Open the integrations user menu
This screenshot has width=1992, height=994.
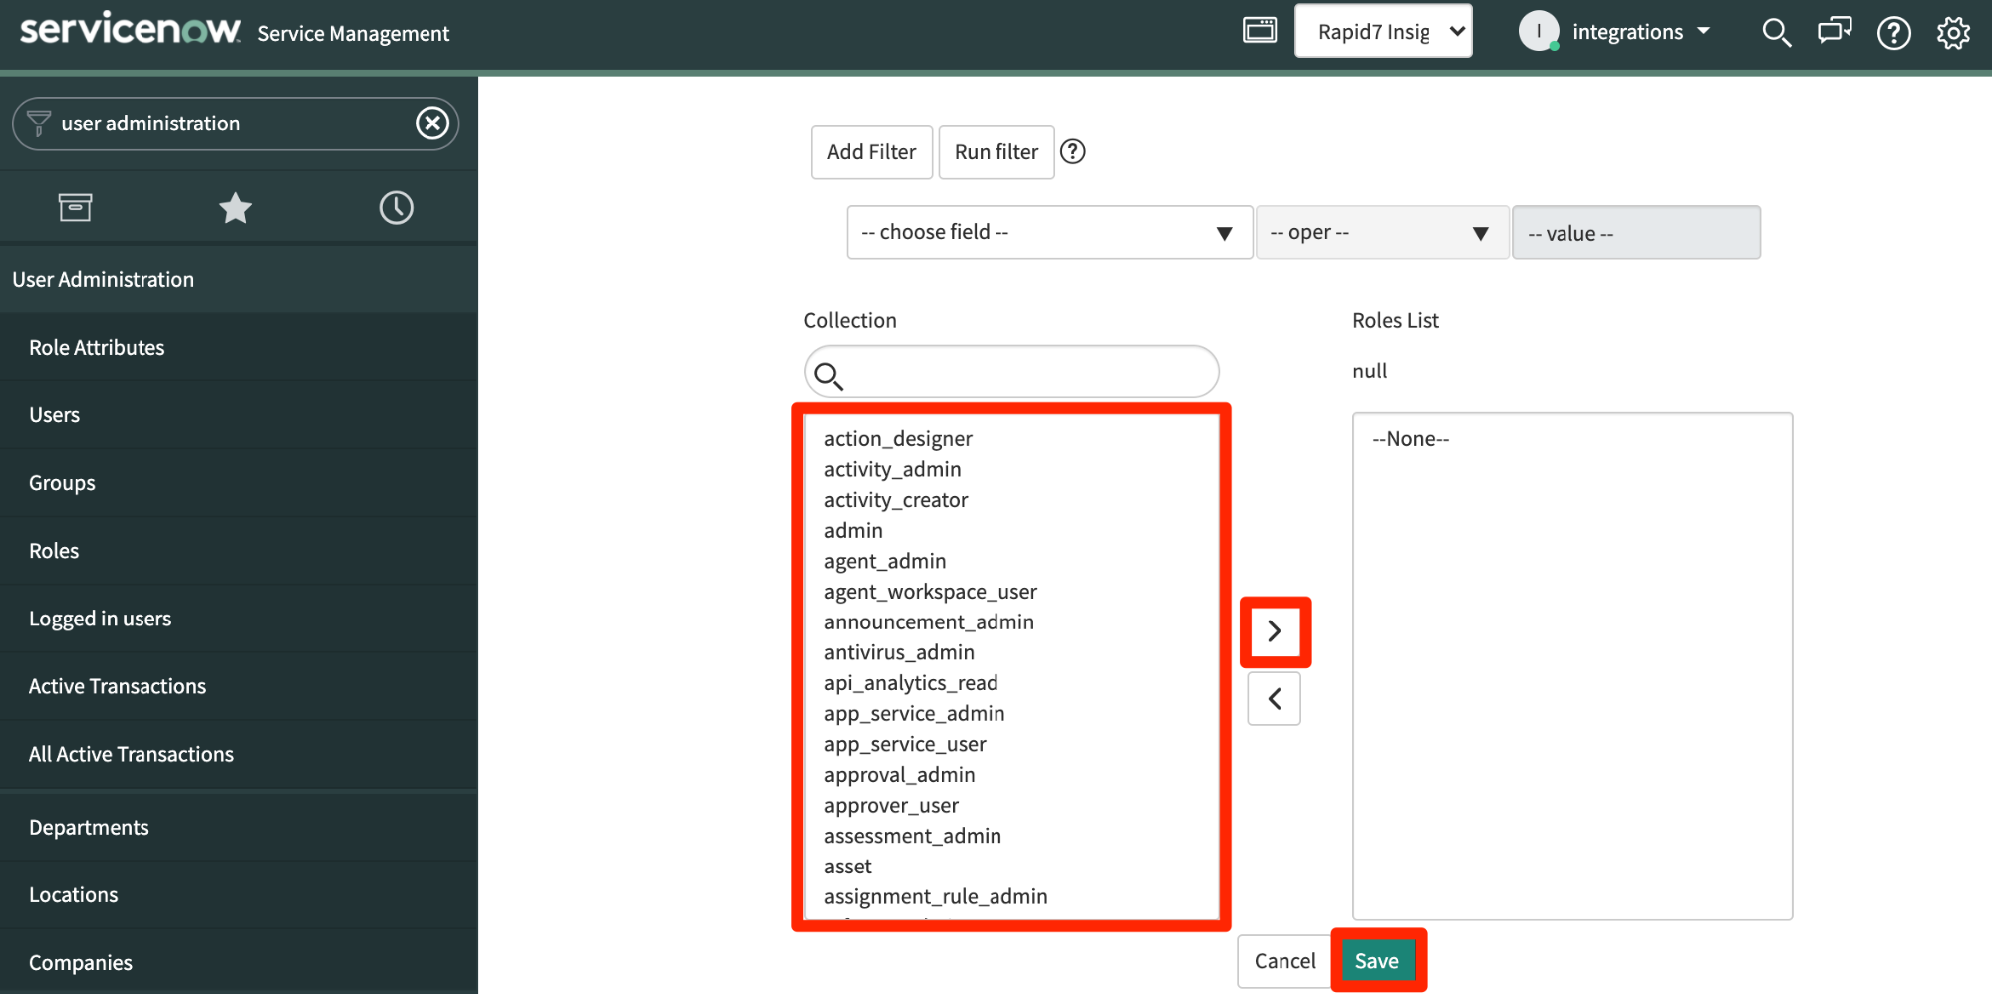[x=1640, y=32]
